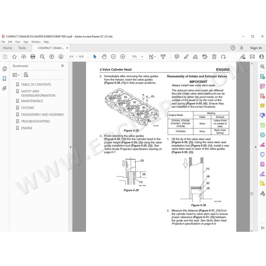Click the Sign In button
The image size is (266, 266).
click(x=256, y=48)
